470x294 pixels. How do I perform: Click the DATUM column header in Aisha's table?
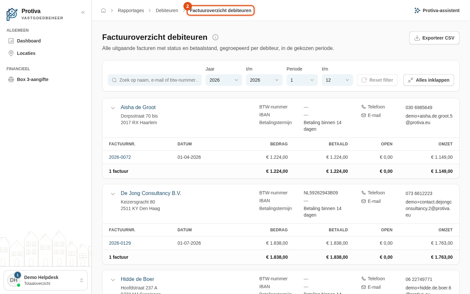point(185,144)
